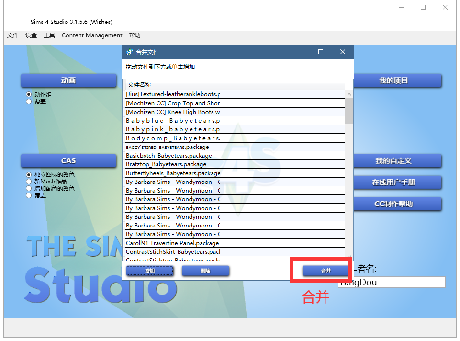
Task: Select the 动作组 radio option
Action: [29, 94]
